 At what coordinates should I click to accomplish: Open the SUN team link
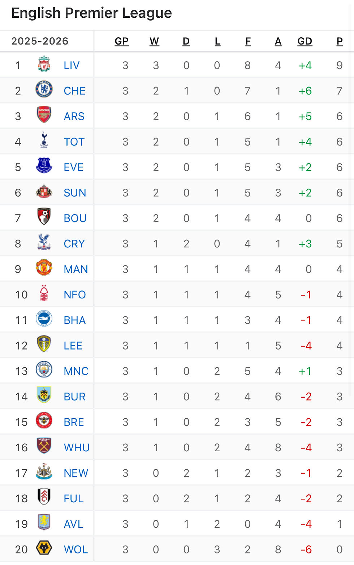tap(75, 193)
